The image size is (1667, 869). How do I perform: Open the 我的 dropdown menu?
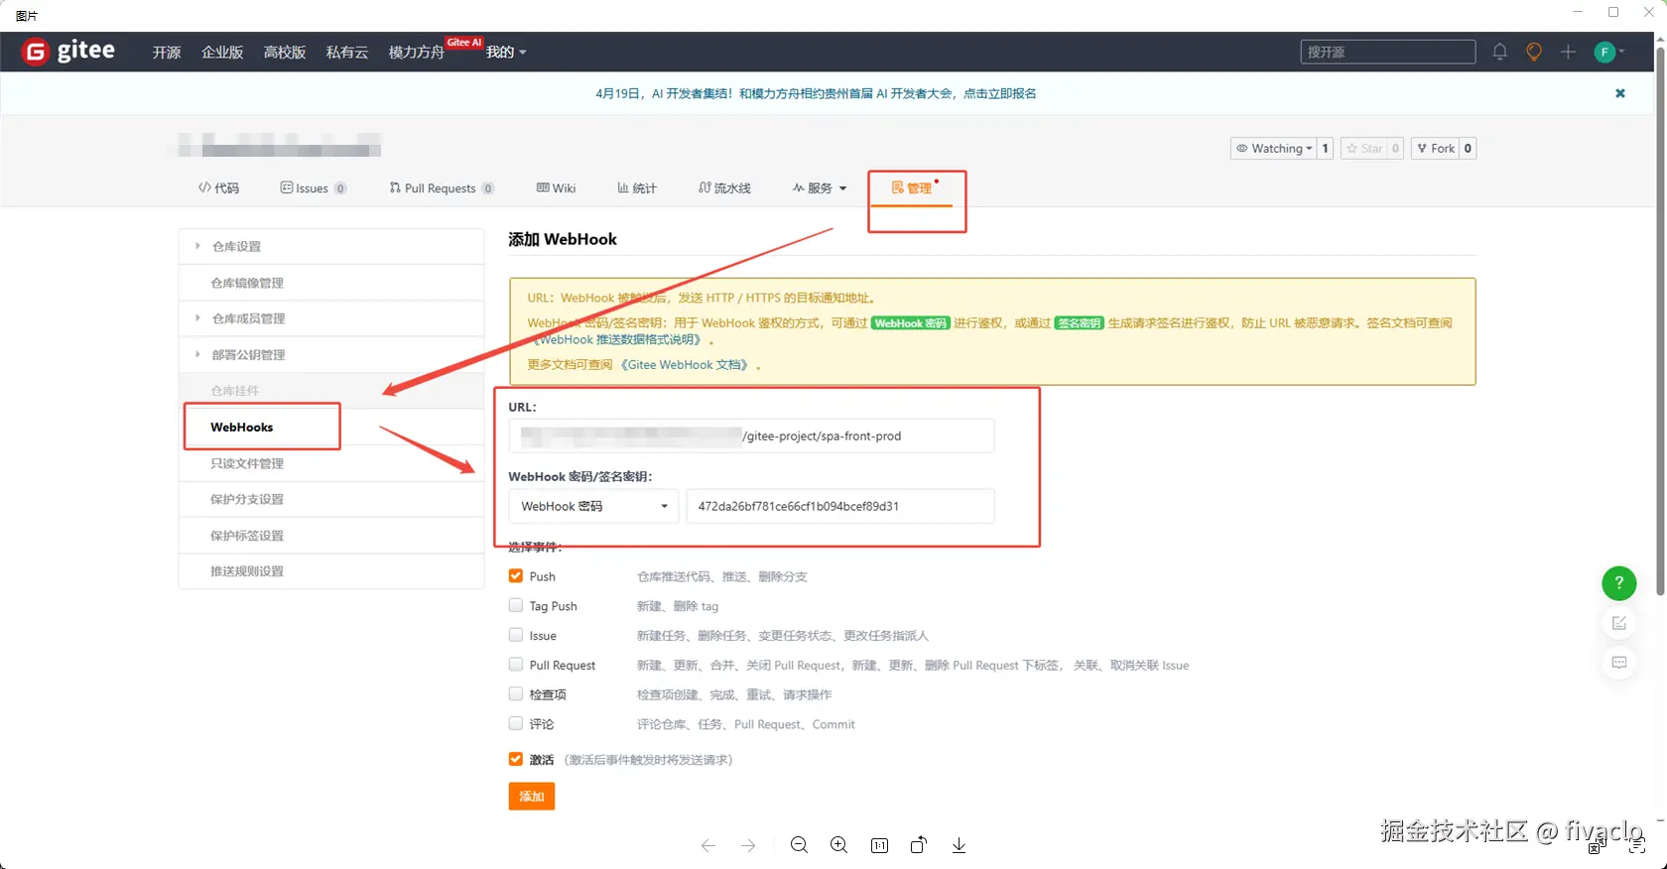click(506, 52)
